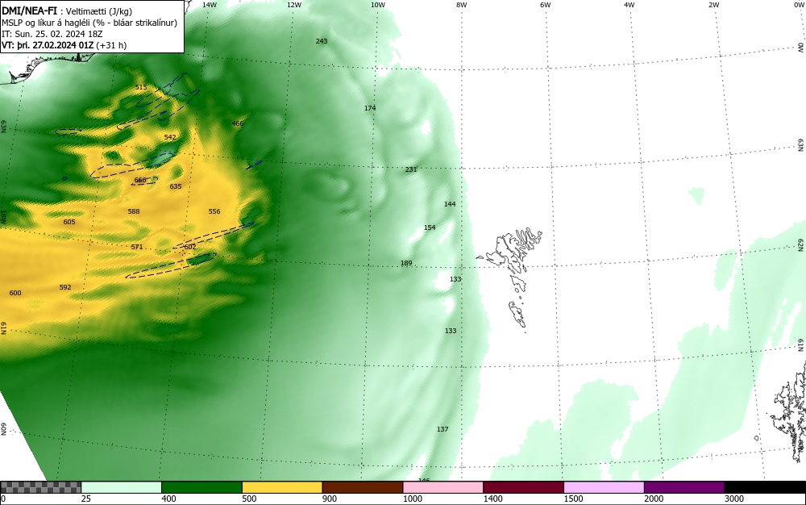Click the legend tick label 900
The image size is (806, 505).
click(330, 499)
